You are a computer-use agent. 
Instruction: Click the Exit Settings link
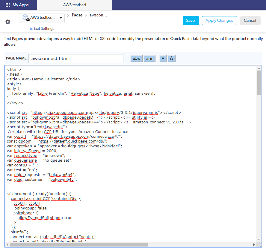pos(44,29)
